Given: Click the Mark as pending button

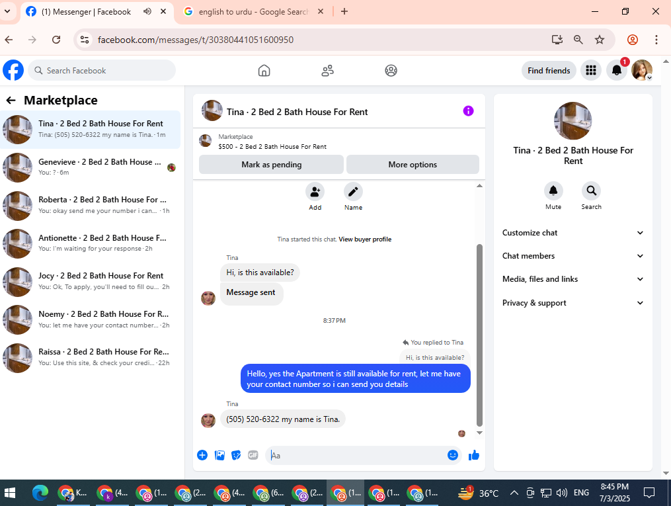Looking at the screenshot, I should (x=271, y=165).
